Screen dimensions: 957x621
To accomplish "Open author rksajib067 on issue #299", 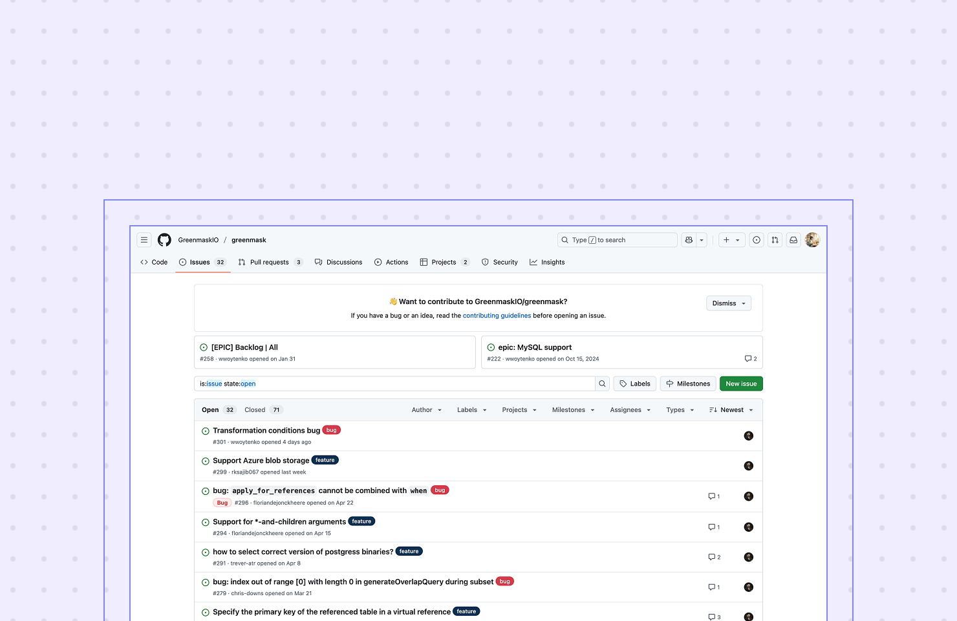I will pos(245,472).
